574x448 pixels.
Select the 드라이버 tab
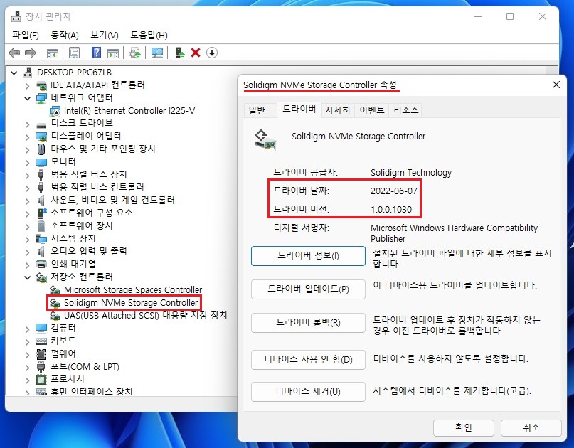click(x=299, y=109)
